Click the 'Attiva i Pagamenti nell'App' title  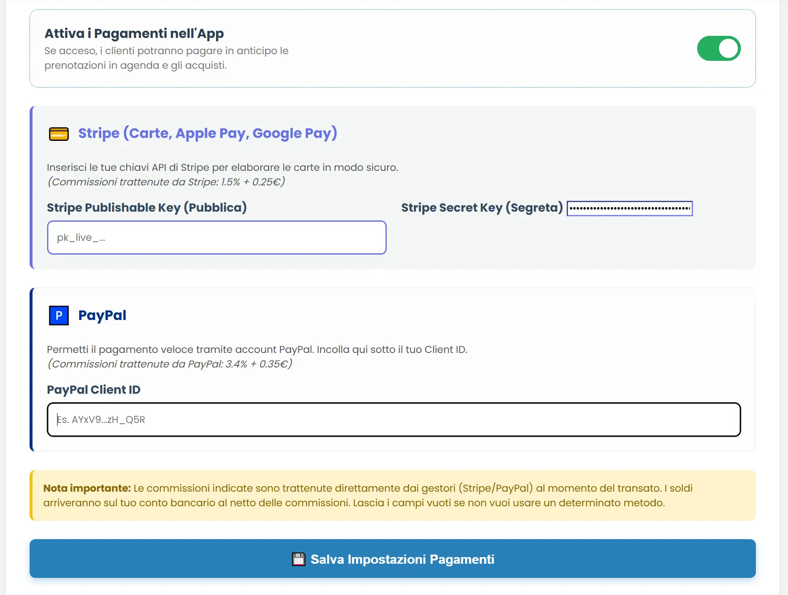[x=134, y=33]
